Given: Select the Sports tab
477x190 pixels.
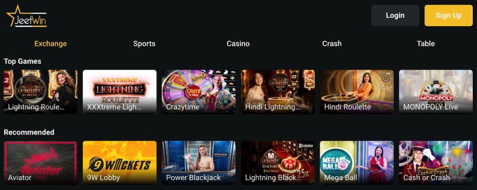Looking at the screenshot, I should 144,43.
